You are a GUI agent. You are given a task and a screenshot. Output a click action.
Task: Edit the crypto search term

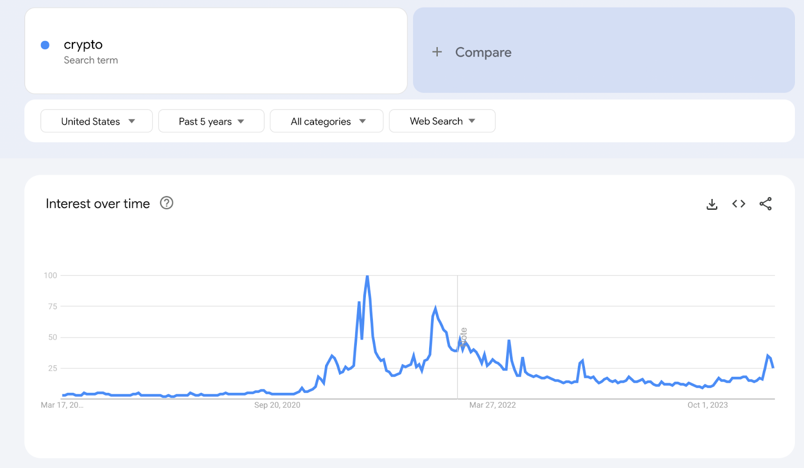(x=83, y=45)
